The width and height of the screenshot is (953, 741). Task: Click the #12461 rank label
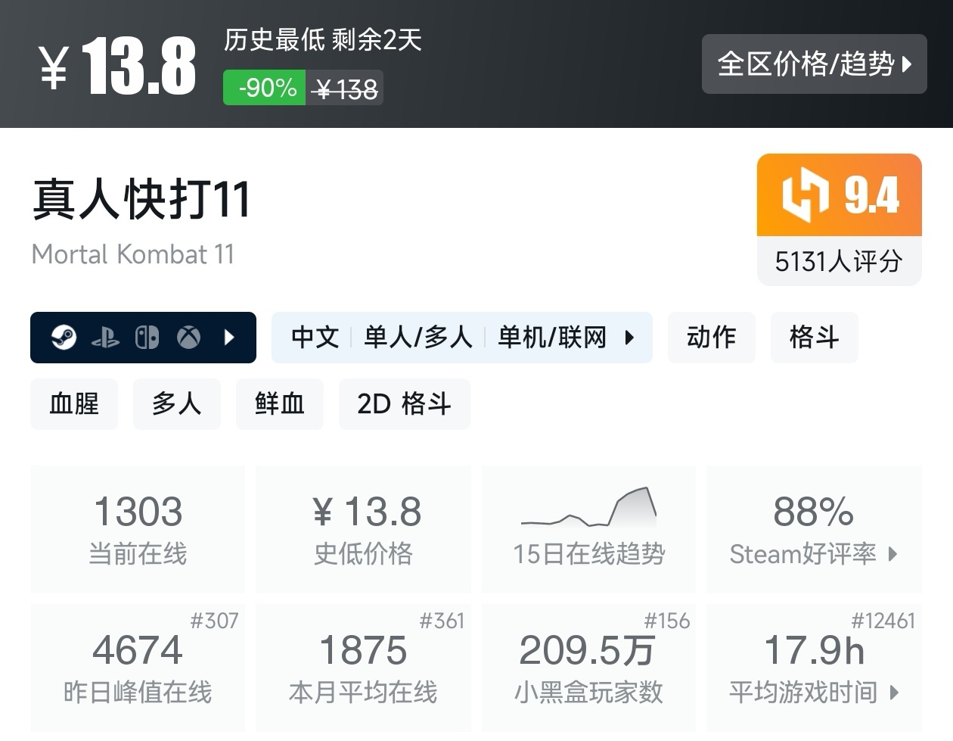point(883,621)
